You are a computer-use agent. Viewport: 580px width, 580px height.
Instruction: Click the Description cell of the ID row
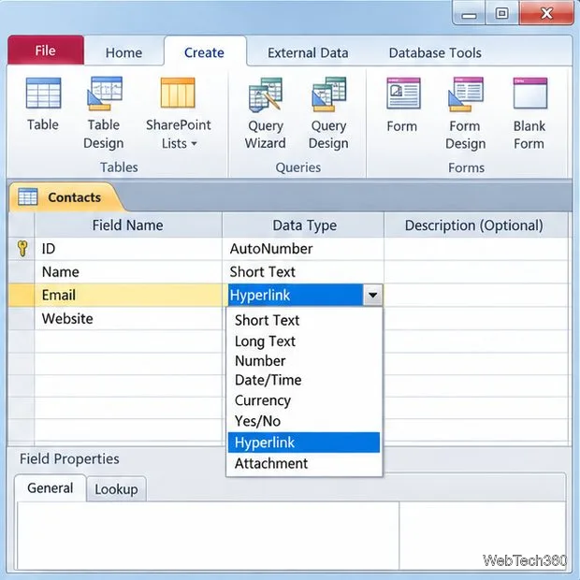pos(475,249)
